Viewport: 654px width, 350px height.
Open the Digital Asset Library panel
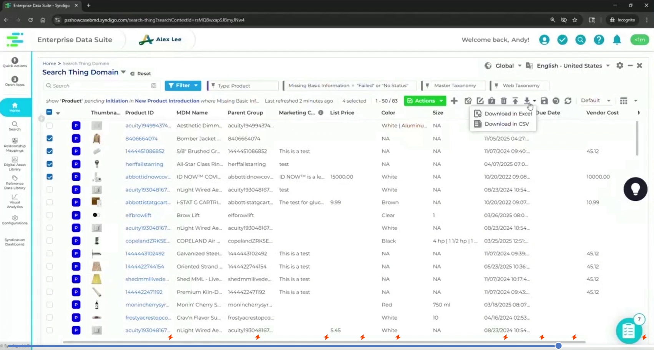pyautogui.click(x=15, y=164)
